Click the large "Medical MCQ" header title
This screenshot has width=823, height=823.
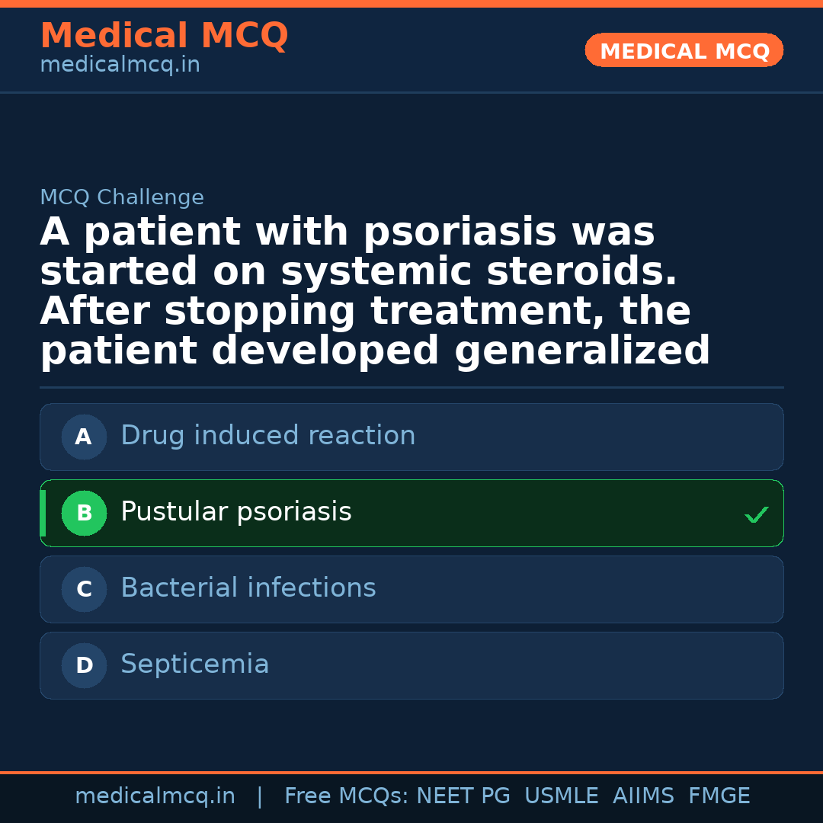click(x=164, y=36)
